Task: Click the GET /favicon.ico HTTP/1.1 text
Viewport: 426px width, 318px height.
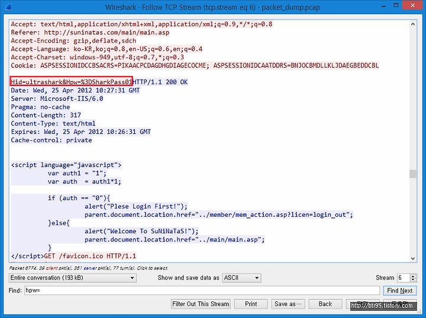Action: [x=90, y=256]
